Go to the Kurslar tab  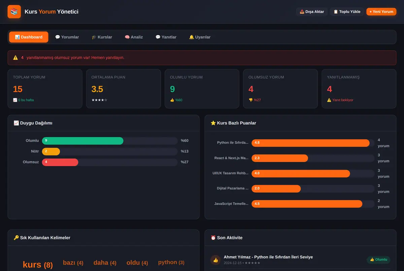click(102, 37)
